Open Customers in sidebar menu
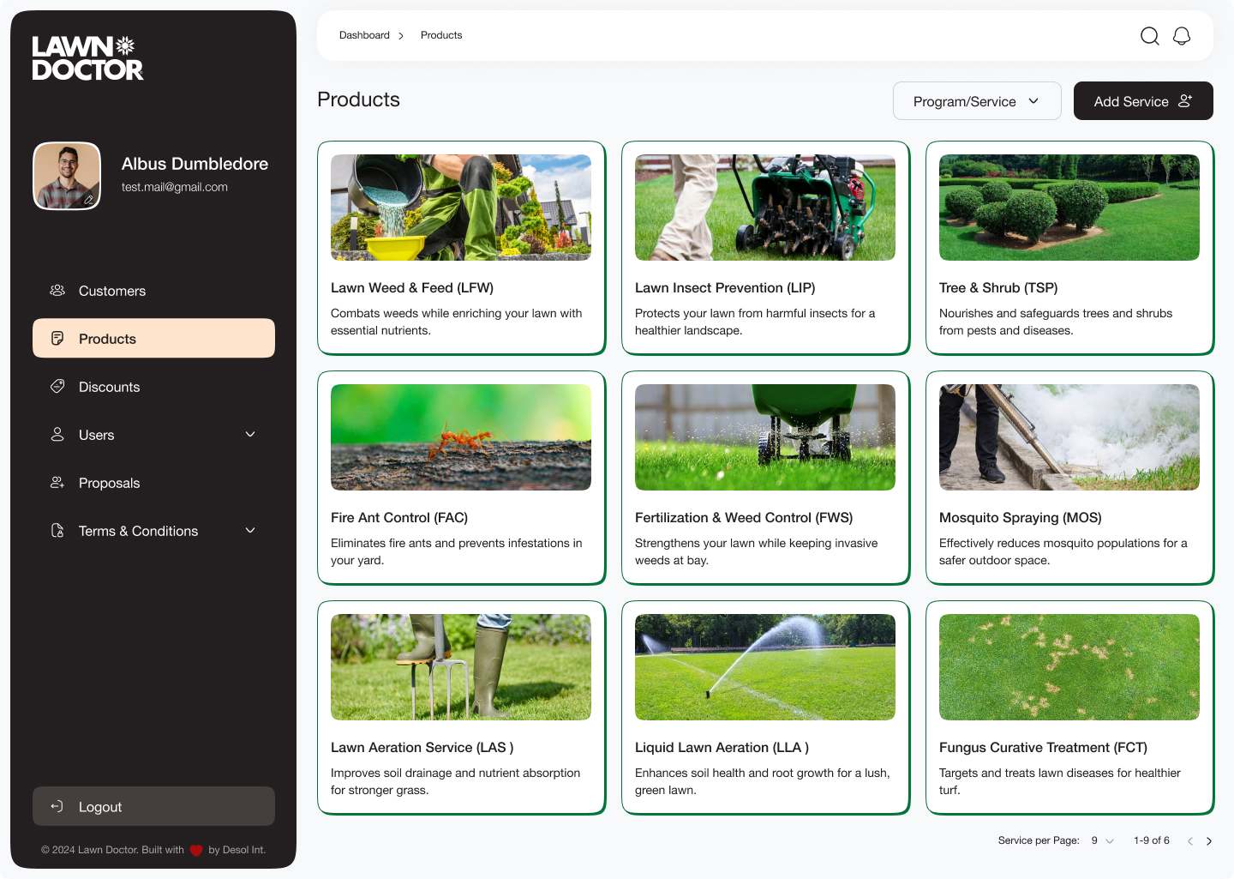 pos(153,291)
